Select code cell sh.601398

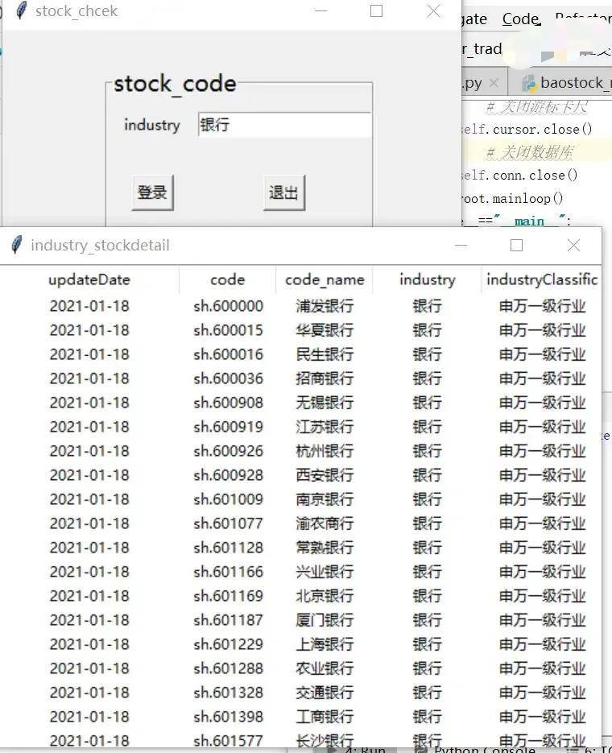point(228,717)
